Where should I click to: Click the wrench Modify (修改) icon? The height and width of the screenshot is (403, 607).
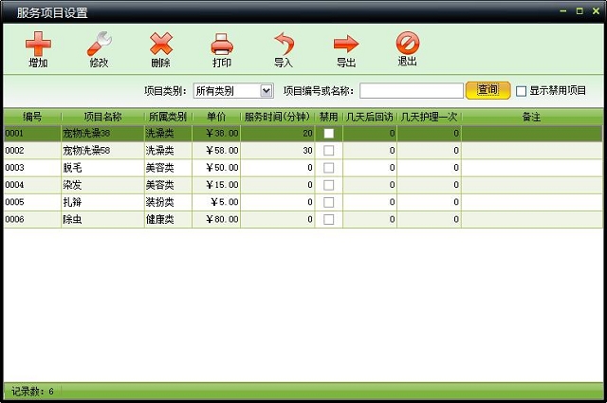tap(99, 44)
